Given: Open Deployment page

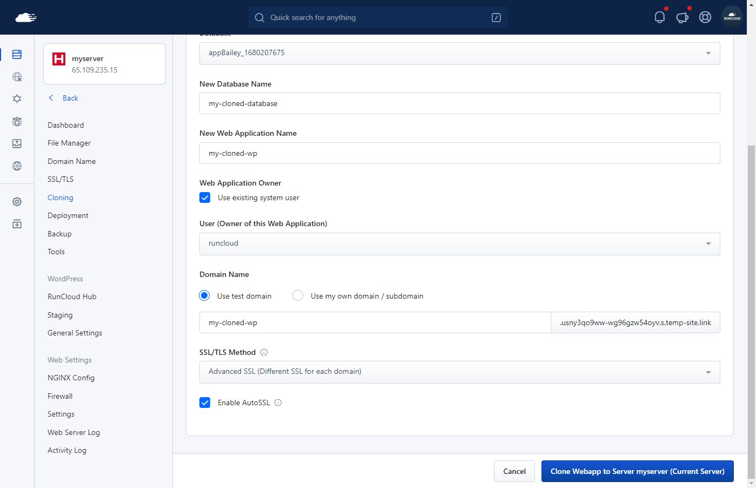Looking at the screenshot, I should click(68, 215).
